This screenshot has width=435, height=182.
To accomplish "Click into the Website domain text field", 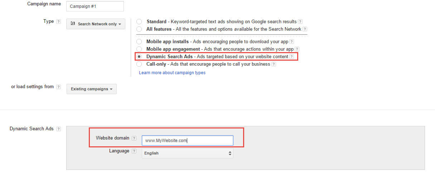I will pyautogui.click(x=188, y=141).
